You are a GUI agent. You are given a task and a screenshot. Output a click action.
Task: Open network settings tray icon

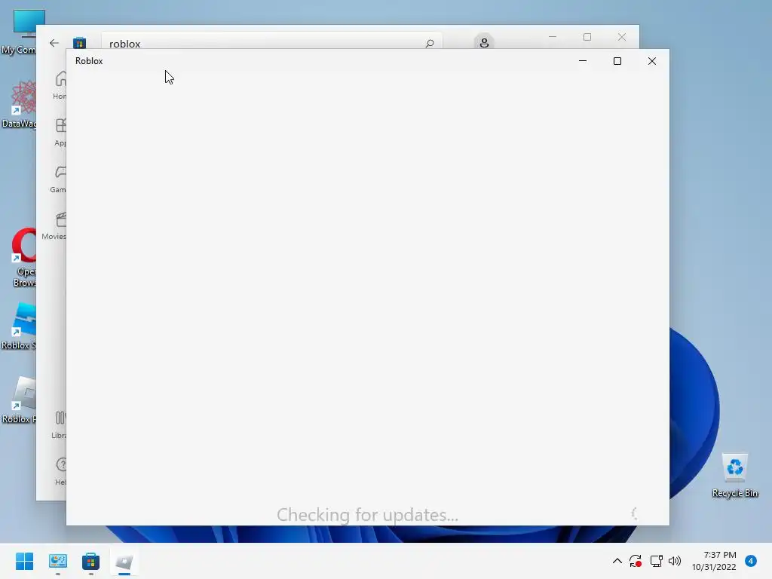tap(656, 561)
